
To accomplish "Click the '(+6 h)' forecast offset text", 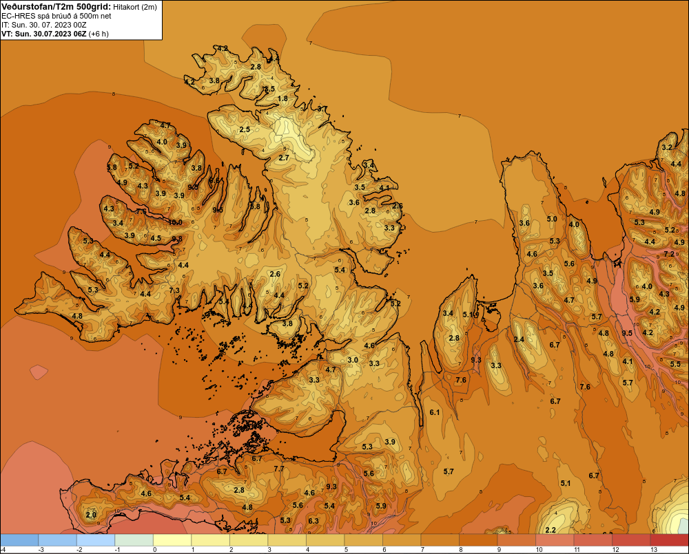I will pos(99,34).
